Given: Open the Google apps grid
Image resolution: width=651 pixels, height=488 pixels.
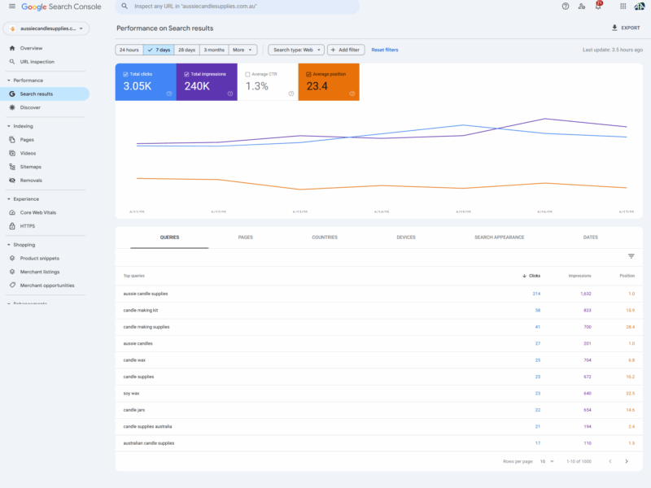Looking at the screenshot, I should (623, 7).
